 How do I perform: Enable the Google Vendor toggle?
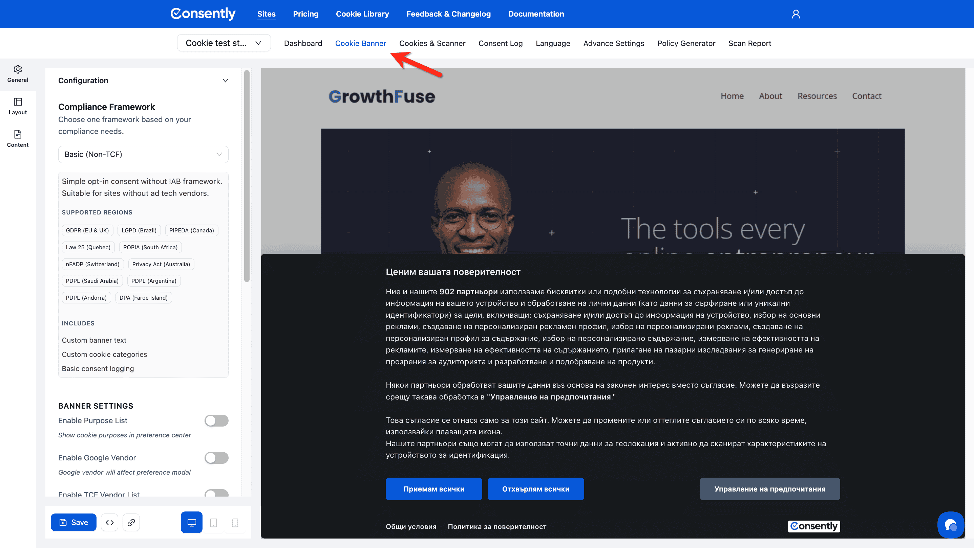pyautogui.click(x=216, y=457)
